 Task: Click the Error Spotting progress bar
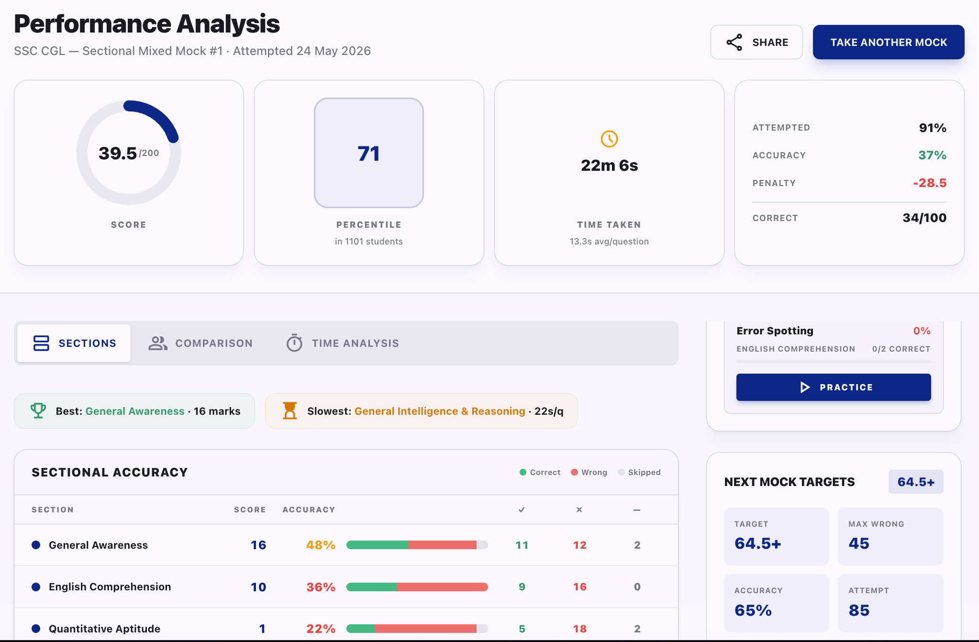pyautogui.click(x=834, y=361)
